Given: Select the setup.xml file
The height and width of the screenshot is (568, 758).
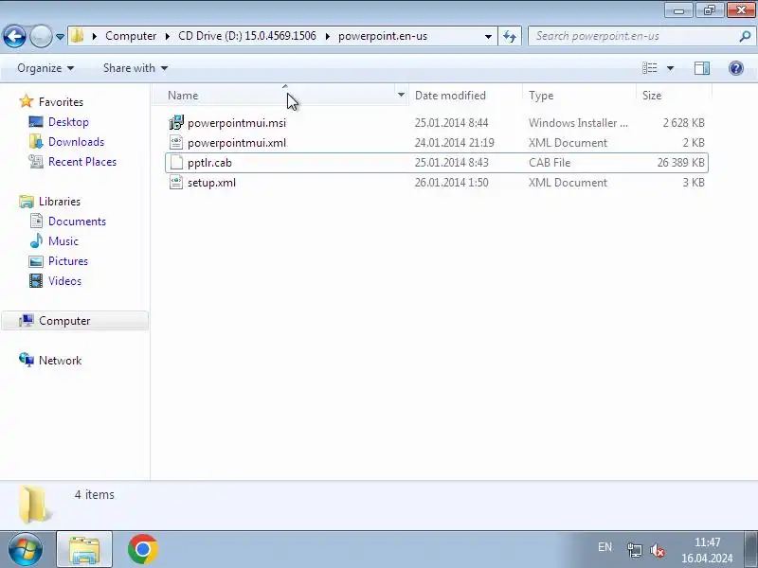Looking at the screenshot, I should 437,183.
